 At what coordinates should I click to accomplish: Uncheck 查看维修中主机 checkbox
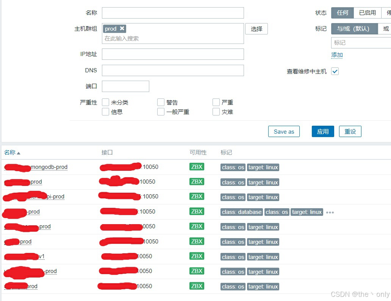[335, 71]
